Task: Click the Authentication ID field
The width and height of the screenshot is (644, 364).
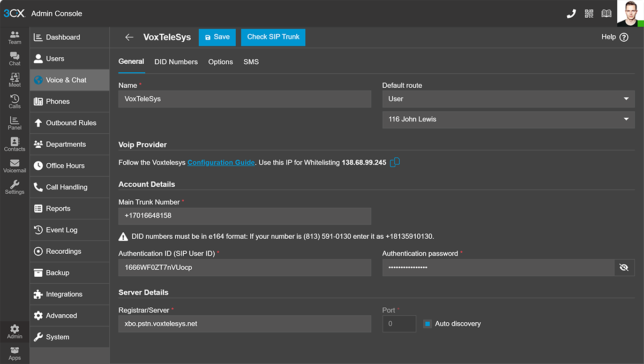Action: click(x=245, y=268)
